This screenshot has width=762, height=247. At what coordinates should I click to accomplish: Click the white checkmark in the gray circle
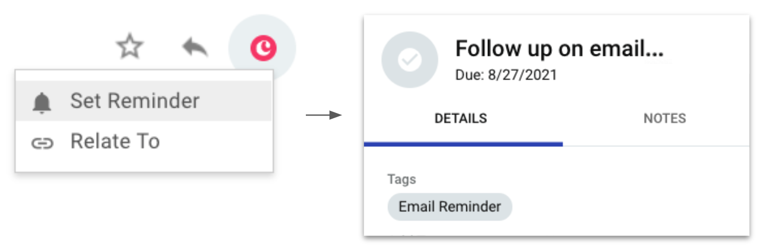(410, 60)
